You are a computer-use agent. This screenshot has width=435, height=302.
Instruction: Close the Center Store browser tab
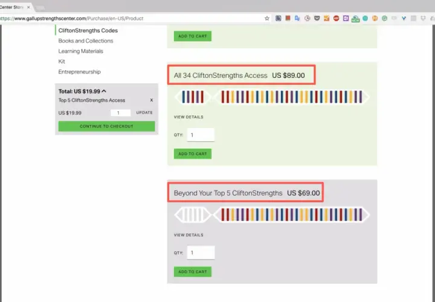[28, 7]
